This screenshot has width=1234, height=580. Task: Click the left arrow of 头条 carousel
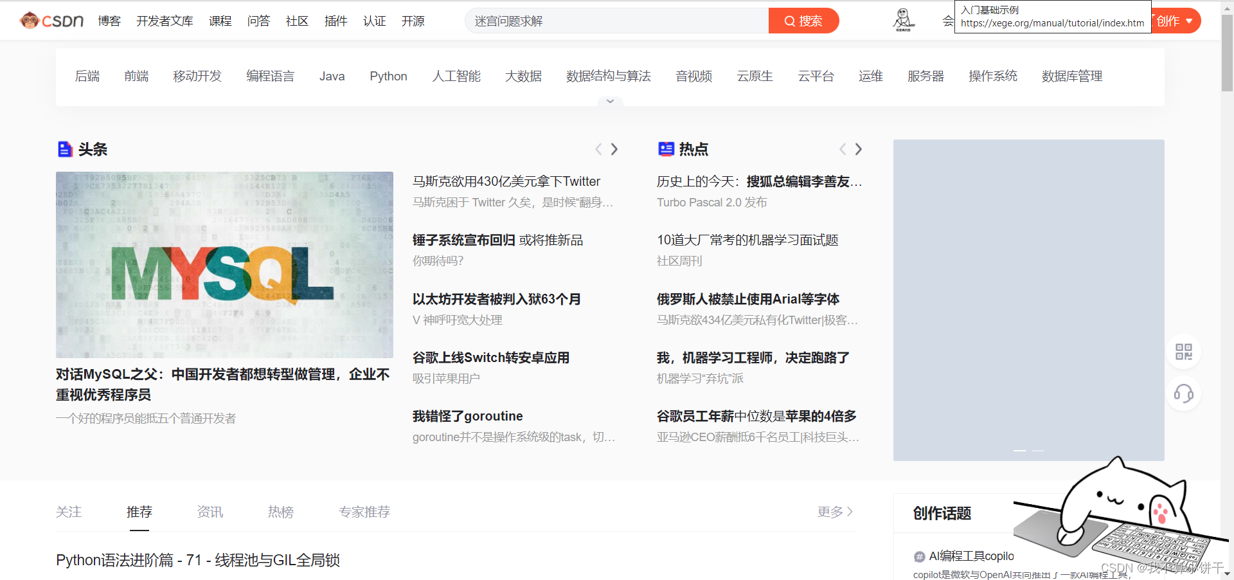(598, 149)
